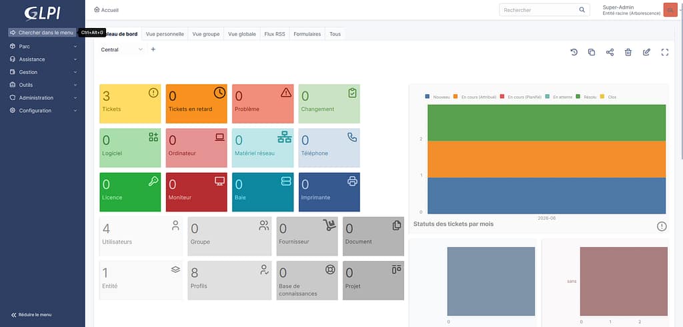Click the Nouveau blue legend swatch
The width and height of the screenshot is (683, 327).
coord(428,97)
